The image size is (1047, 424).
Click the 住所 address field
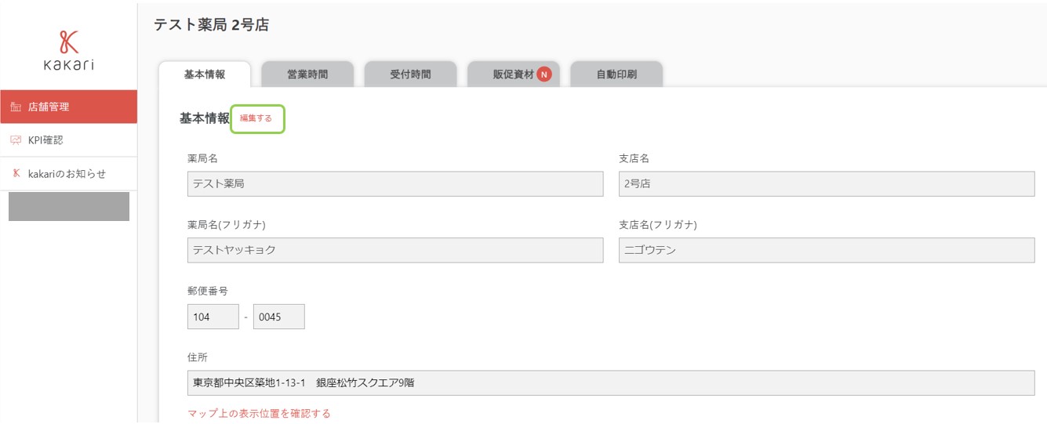point(611,383)
